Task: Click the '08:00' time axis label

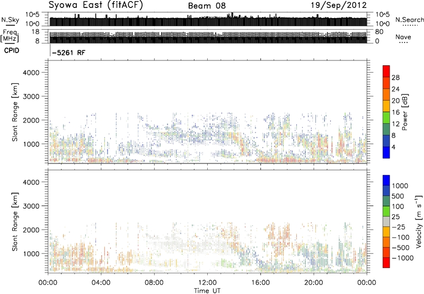Action: (154, 283)
